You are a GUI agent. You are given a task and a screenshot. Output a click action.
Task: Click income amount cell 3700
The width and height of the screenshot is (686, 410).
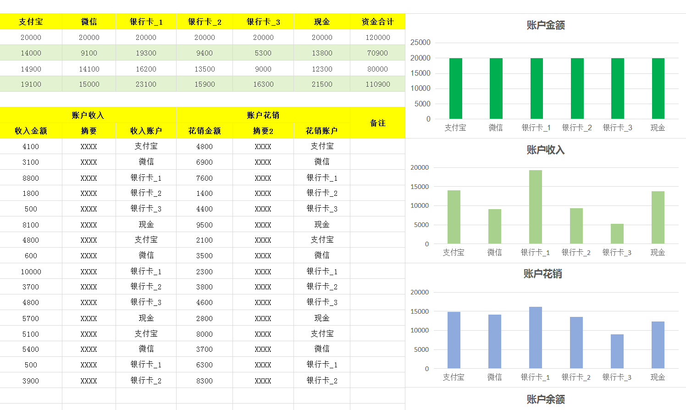coord(31,287)
